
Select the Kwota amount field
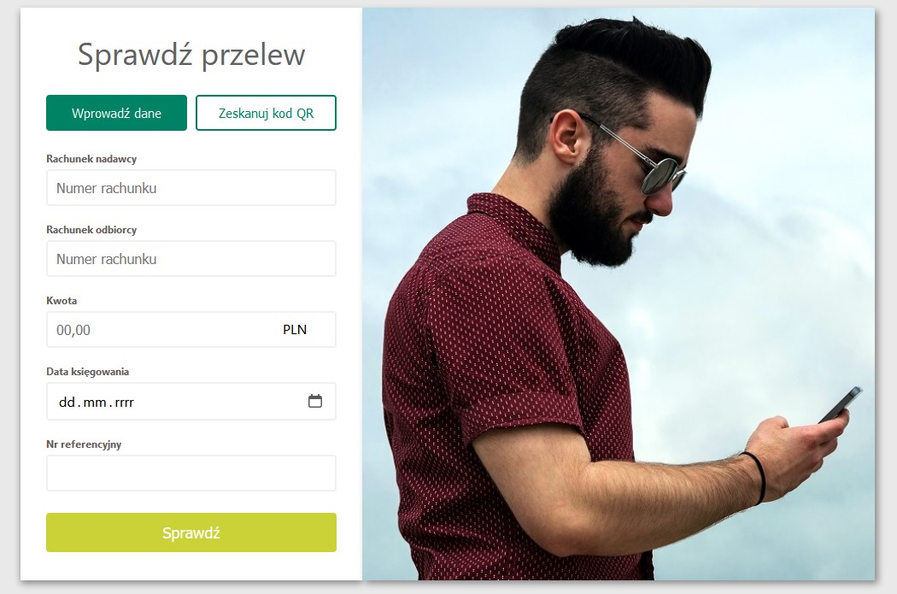click(x=191, y=330)
